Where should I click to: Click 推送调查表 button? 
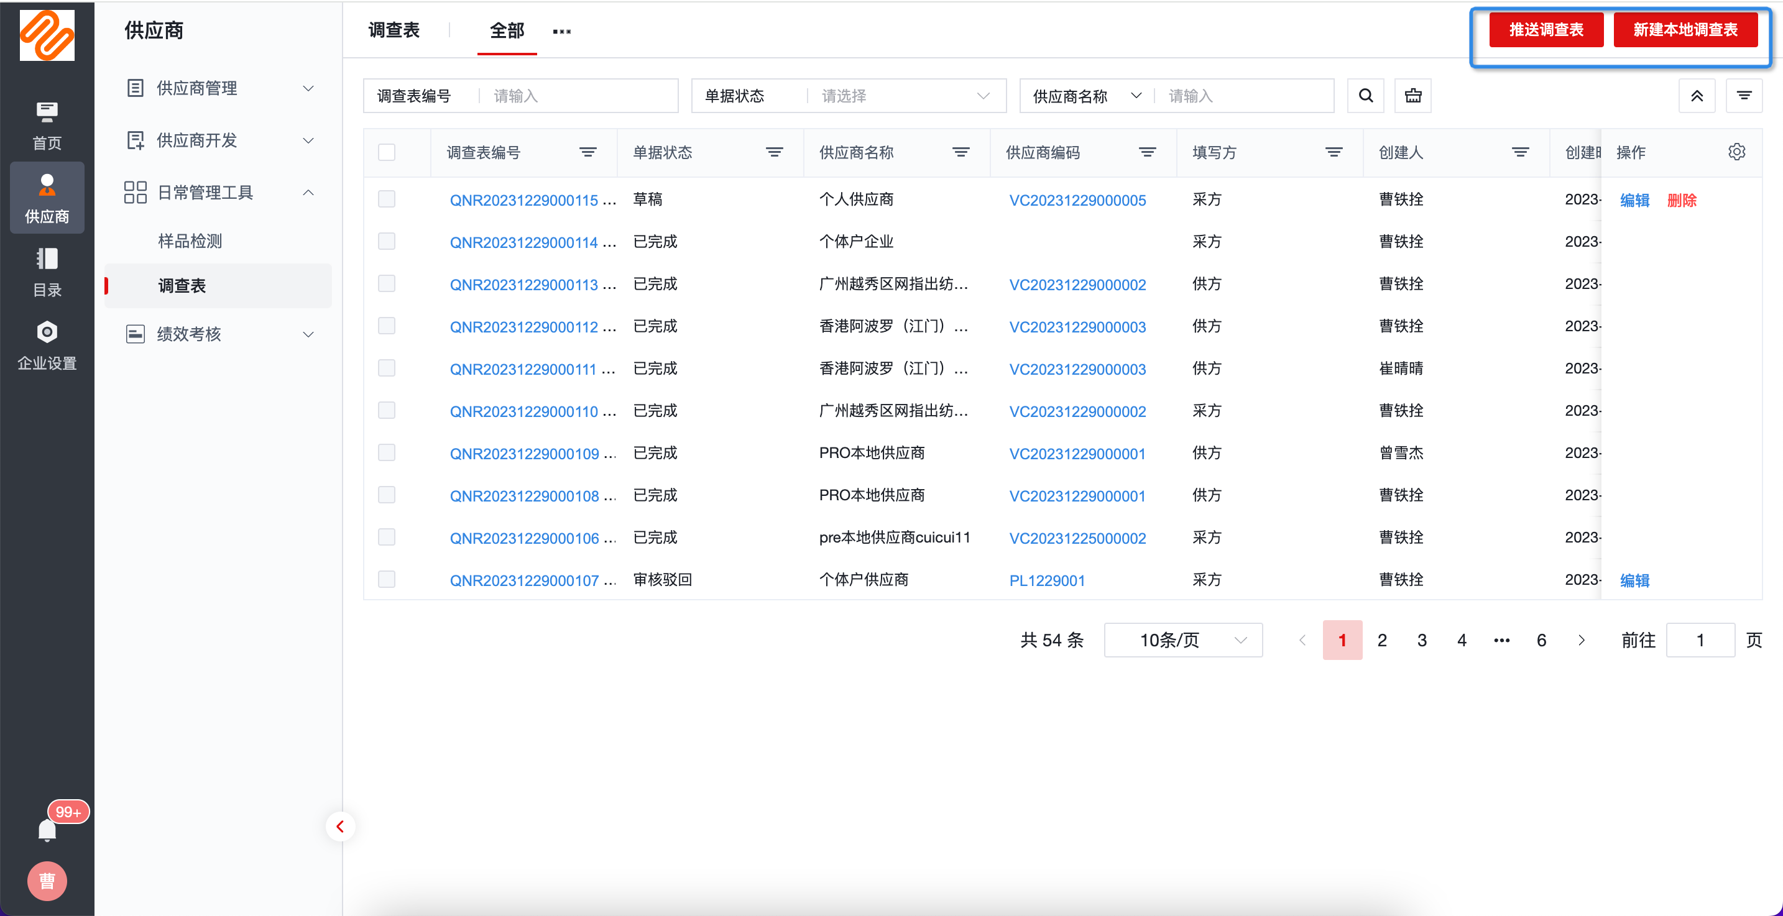point(1546,30)
